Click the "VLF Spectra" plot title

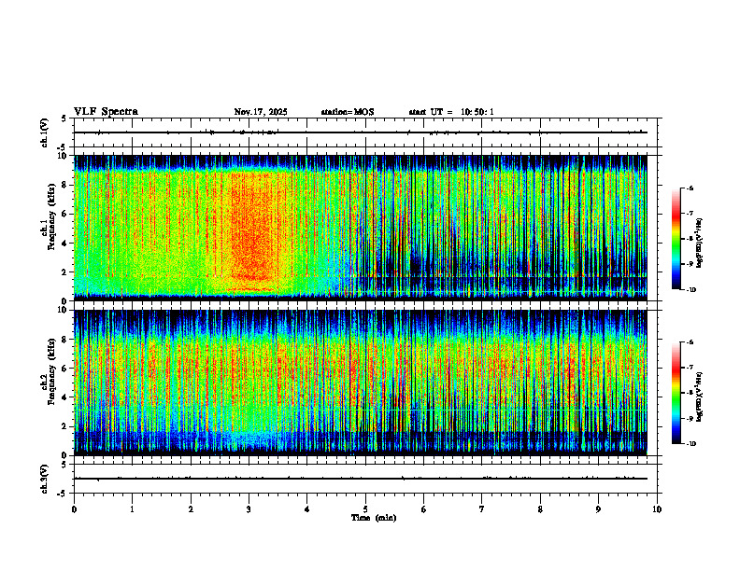point(106,112)
